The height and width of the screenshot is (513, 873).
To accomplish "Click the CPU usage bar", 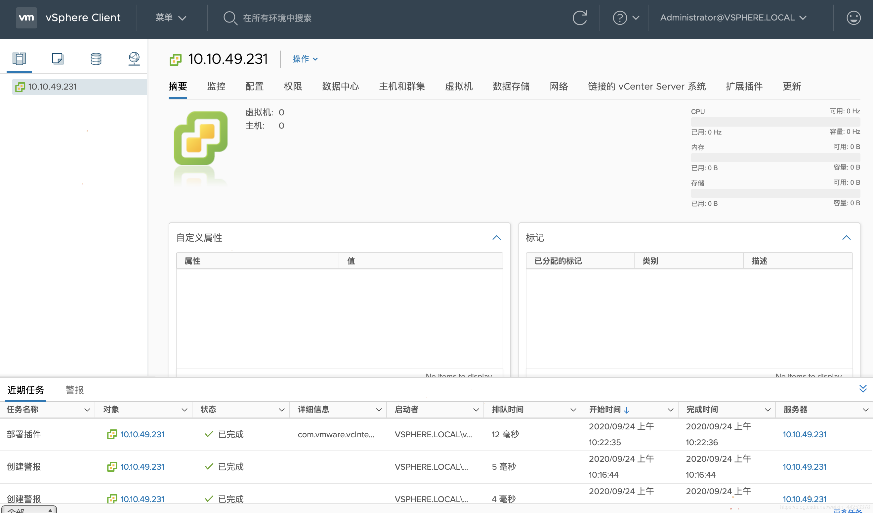I will (775, 122).
